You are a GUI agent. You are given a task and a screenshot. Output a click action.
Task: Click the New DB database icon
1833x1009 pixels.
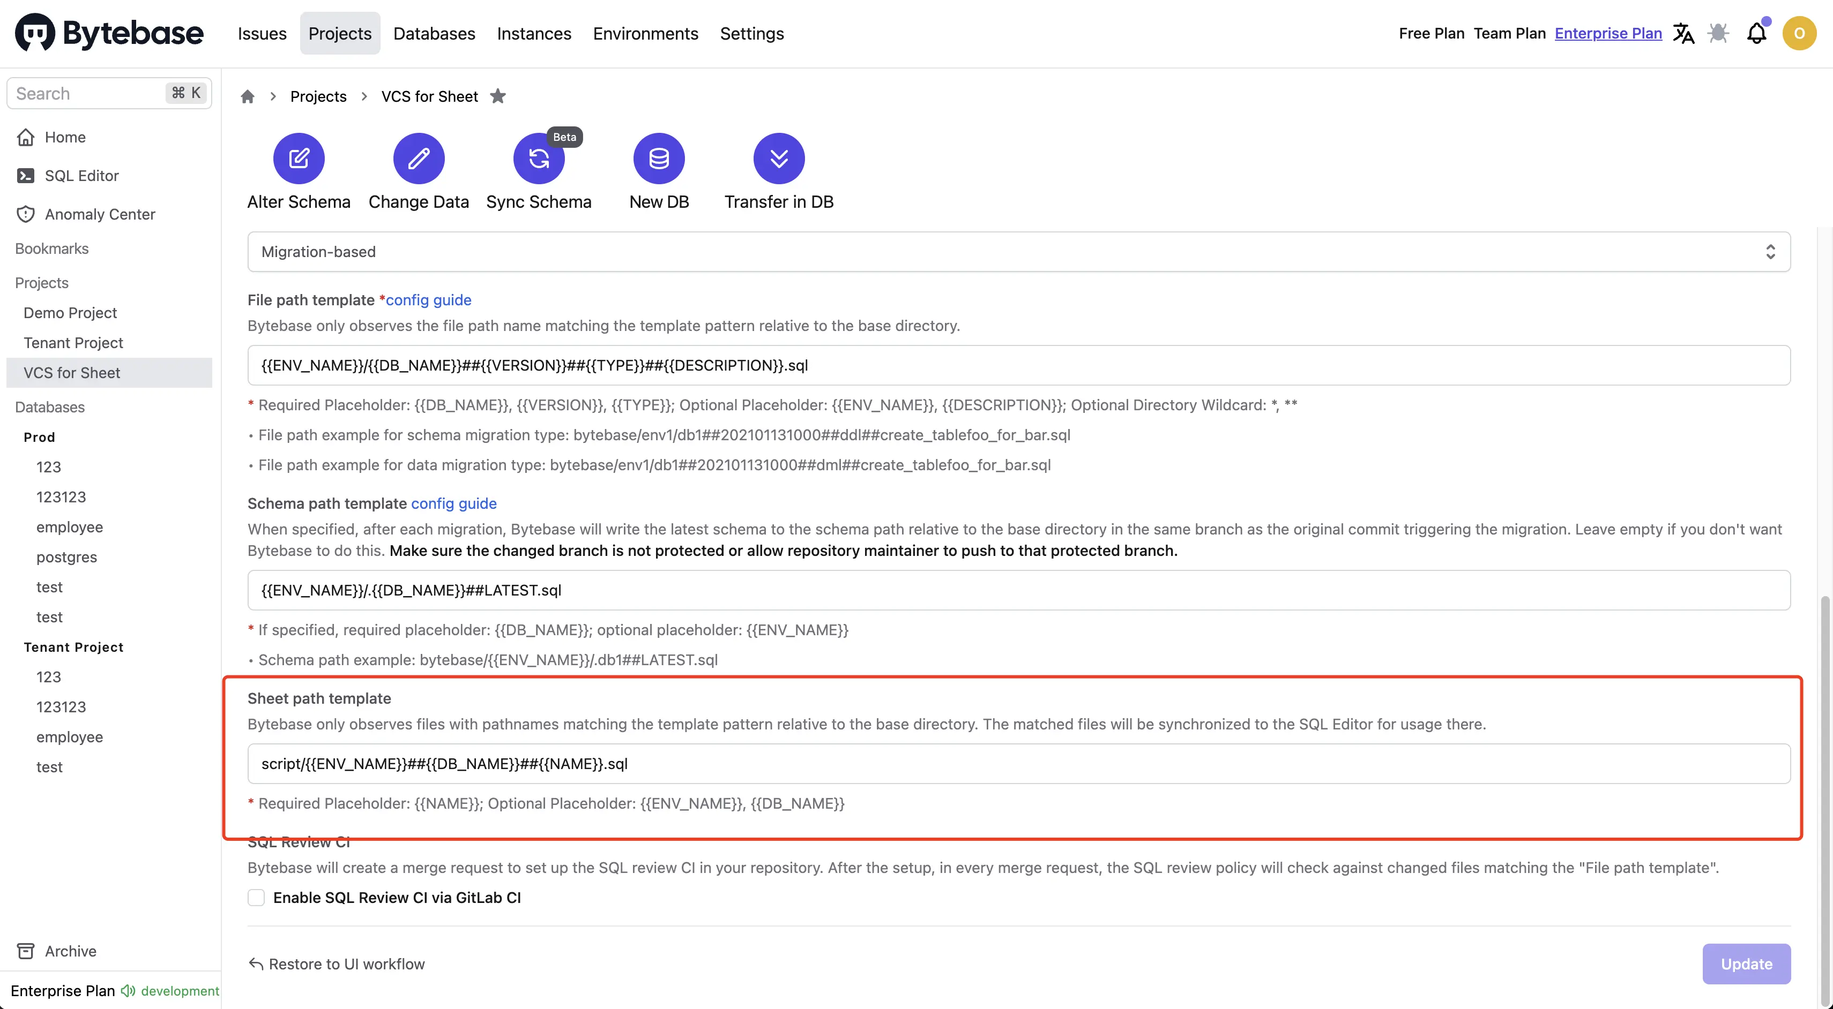click(x=659, y=158)
